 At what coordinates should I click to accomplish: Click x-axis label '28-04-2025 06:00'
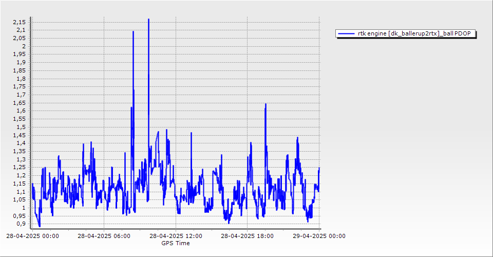(104, 236)
